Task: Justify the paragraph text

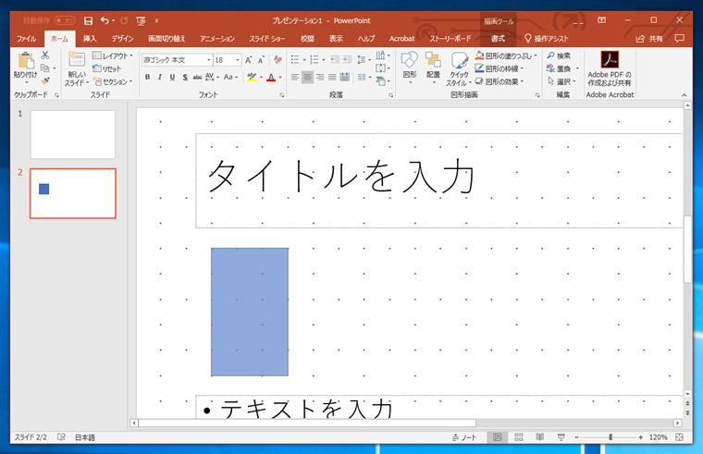Action: 332,77
